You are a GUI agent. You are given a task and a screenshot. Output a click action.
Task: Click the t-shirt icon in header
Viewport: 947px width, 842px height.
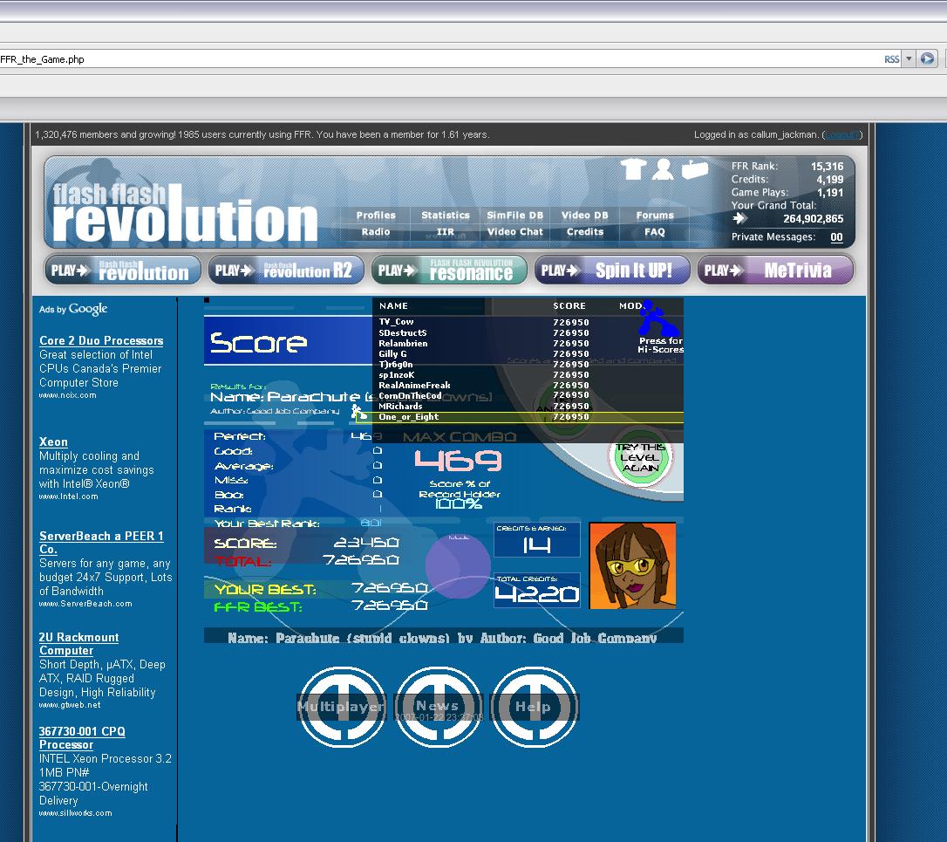coord(634,168)
